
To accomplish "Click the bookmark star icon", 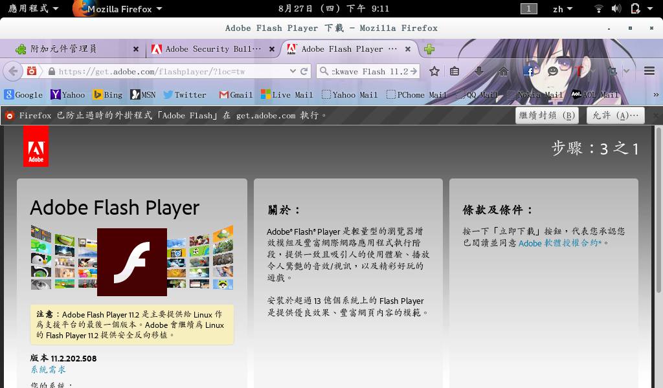I will (x=434, y=72).
